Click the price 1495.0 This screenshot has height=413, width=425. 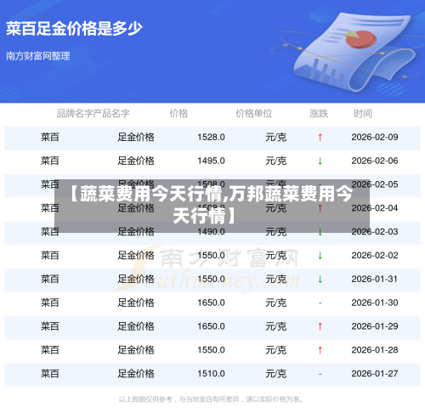coord(211,161)
